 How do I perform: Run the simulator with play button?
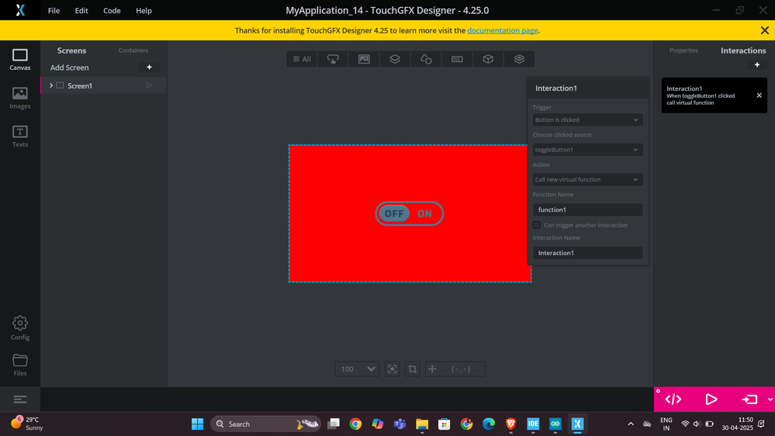coord(711,399)
